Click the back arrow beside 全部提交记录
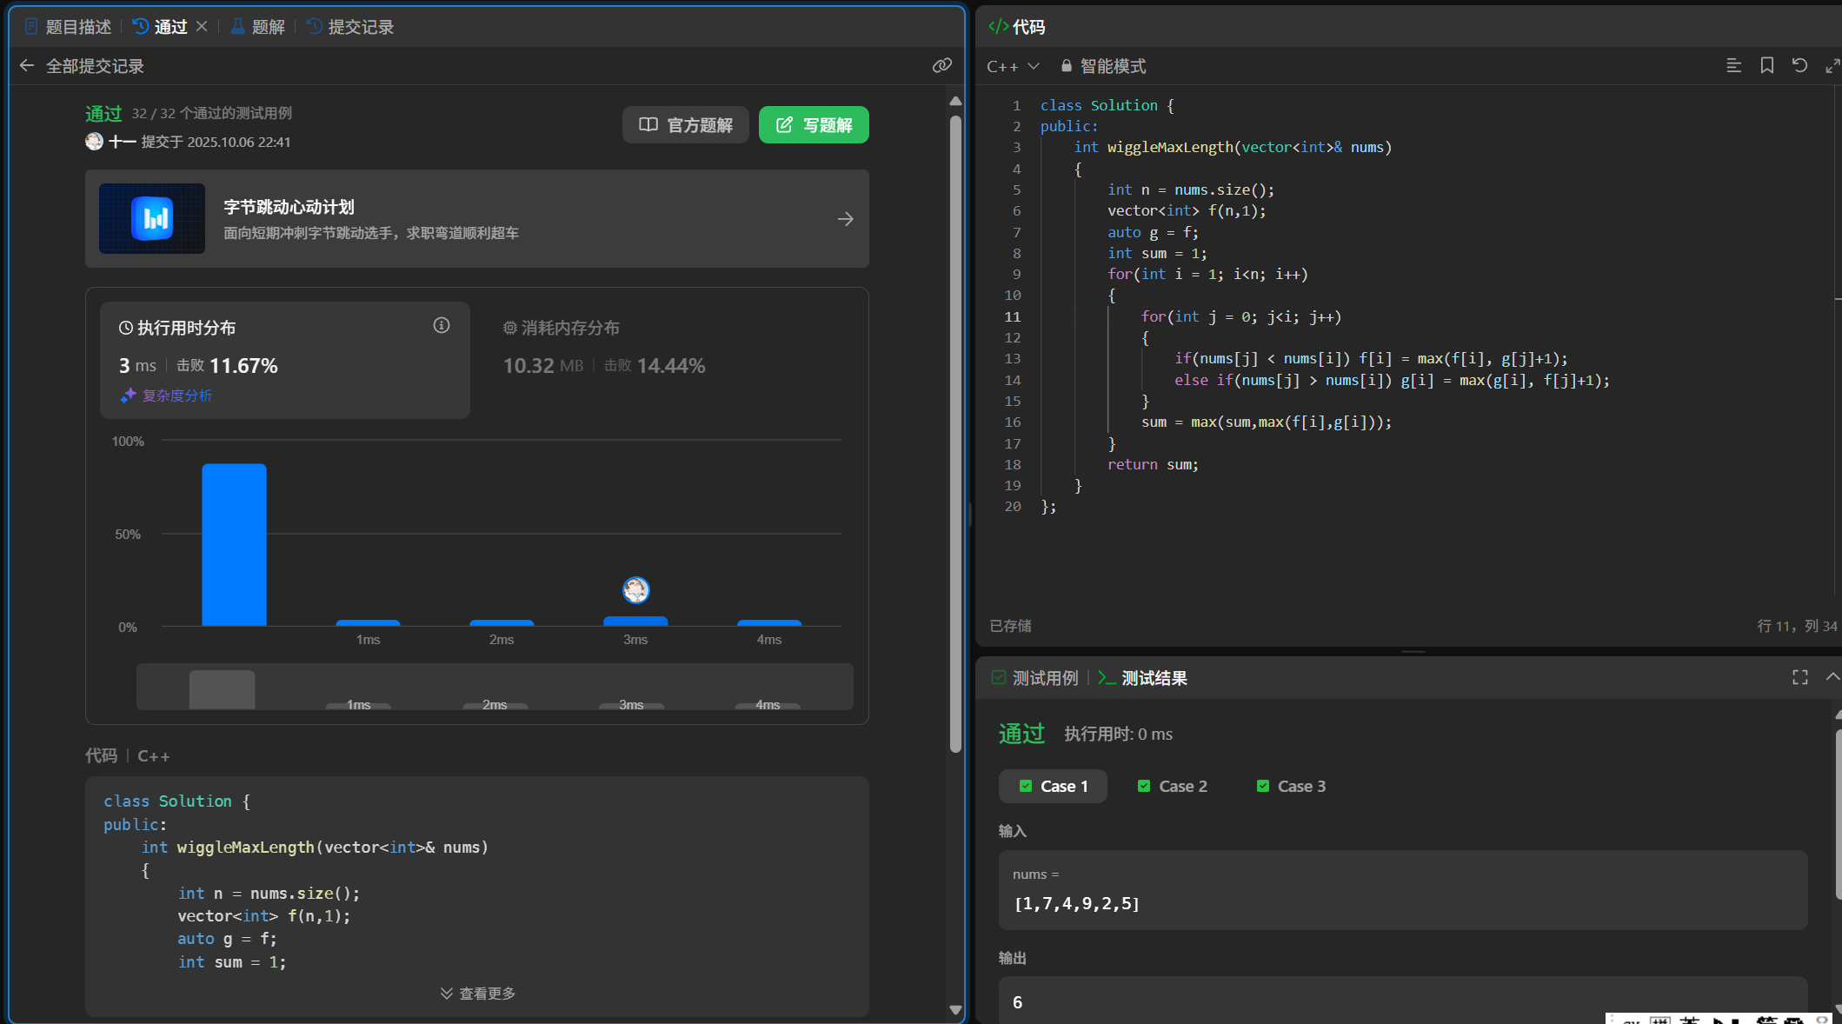This screenshot has width=1842, height=1024. 27,65
